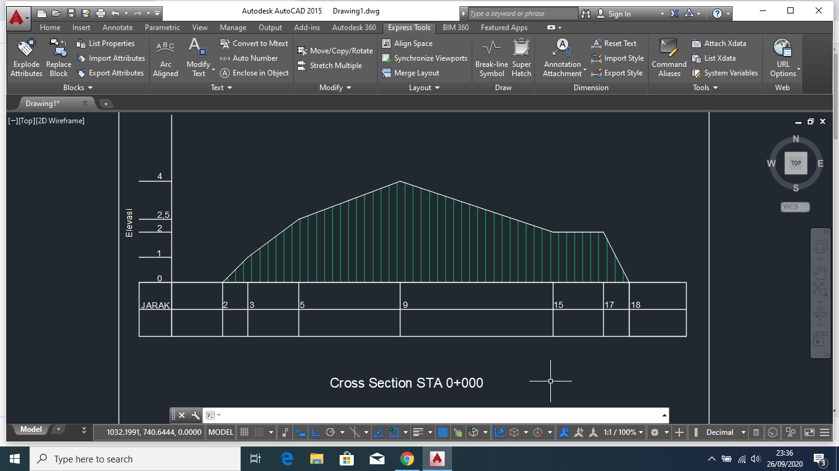This screenshot has height=471, width=839.
Task: Click the Reset Text dimension tool
Action: (x=614, y=44)
